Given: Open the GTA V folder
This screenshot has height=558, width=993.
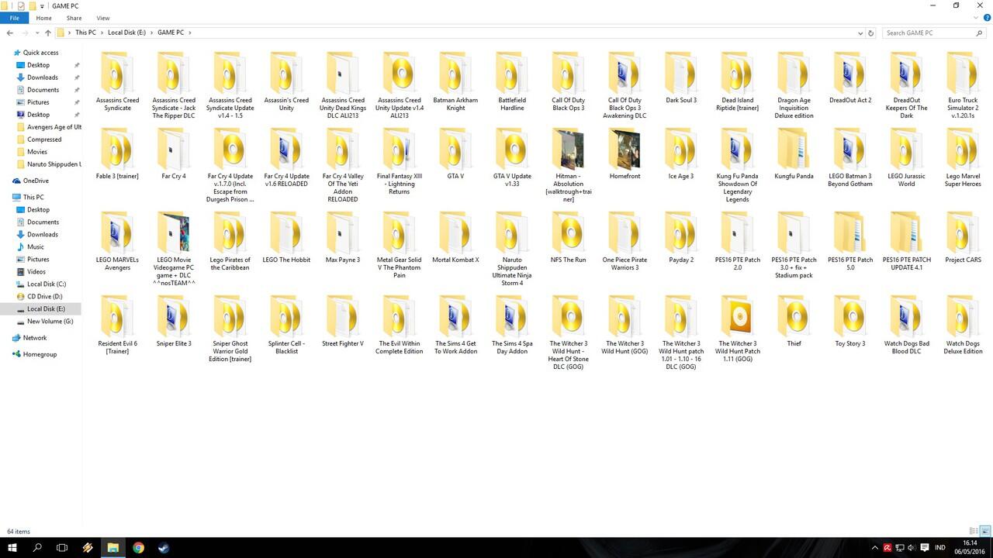Looking at the screenshot, I should (455, 153).
